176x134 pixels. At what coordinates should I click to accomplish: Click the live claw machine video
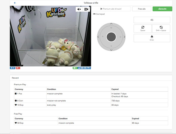click(50, 36)
